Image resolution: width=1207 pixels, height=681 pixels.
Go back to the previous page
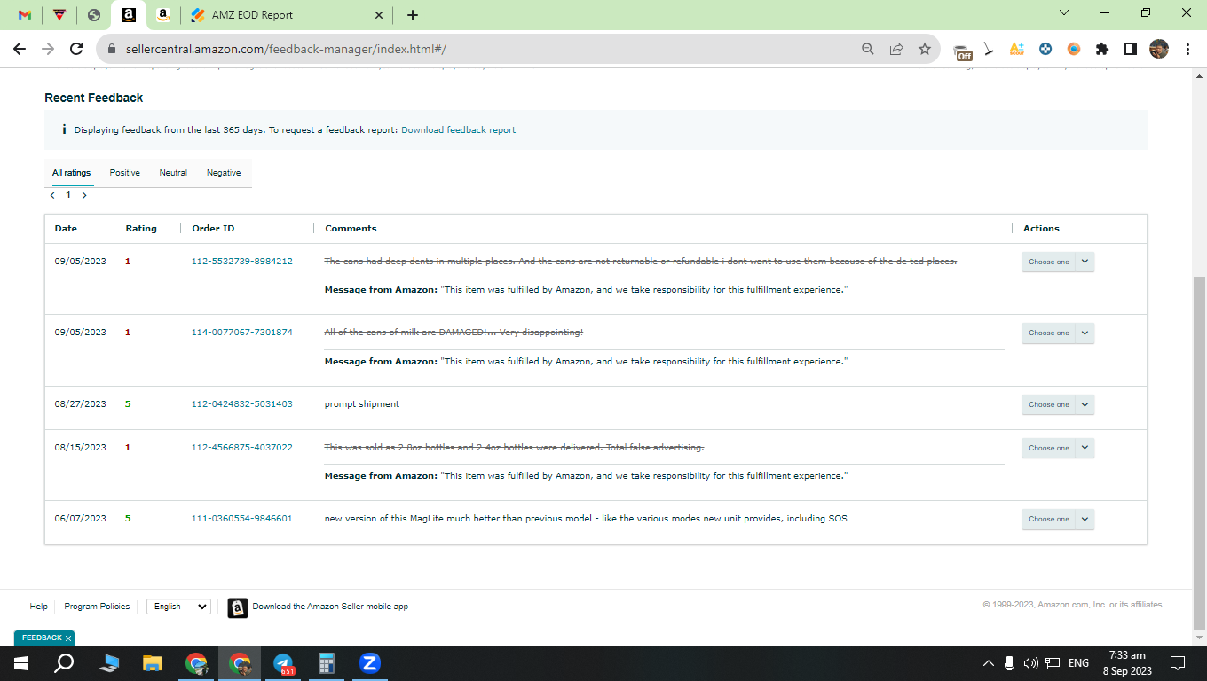pyautogui.click(x=20, y=49)
